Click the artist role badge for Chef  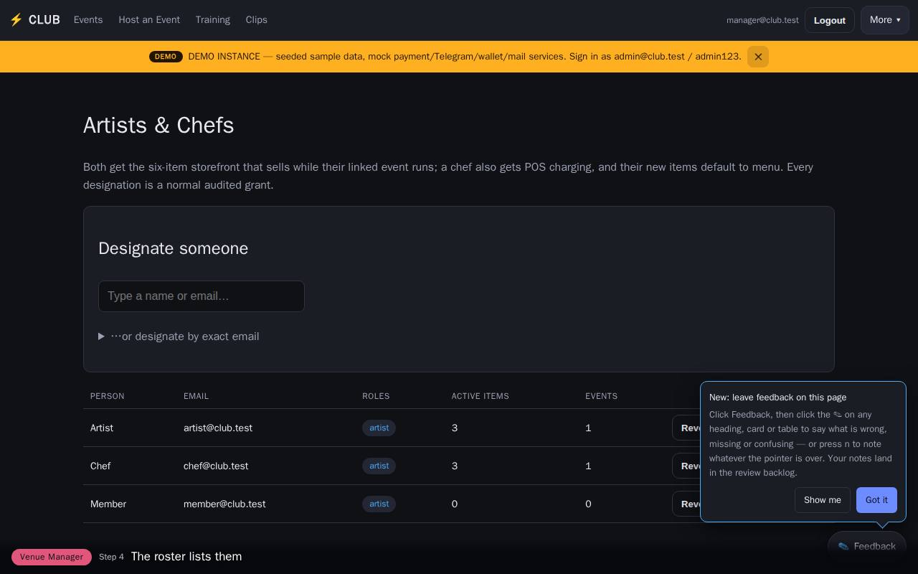tap(379, 466)
